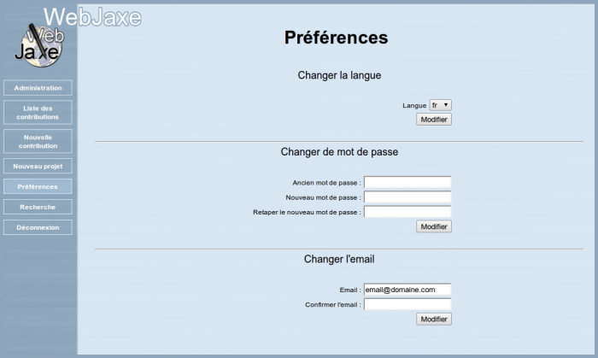This screenshot has height=358, width=598.
Task: Go to Nouvelle contribution
Action: click(38, 141)
